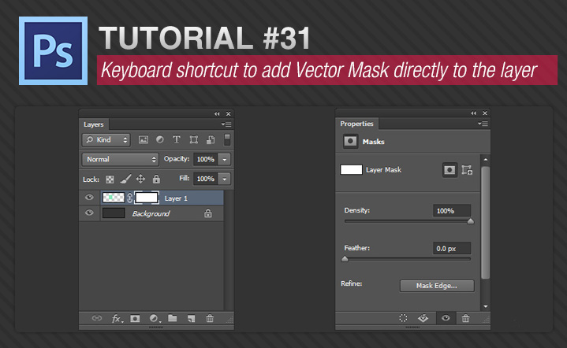The width and height of the screenshot is (567, 348).
Task: Create a new layer via the bottom icon
Action: pyautogui.click(x=190, y=319)
